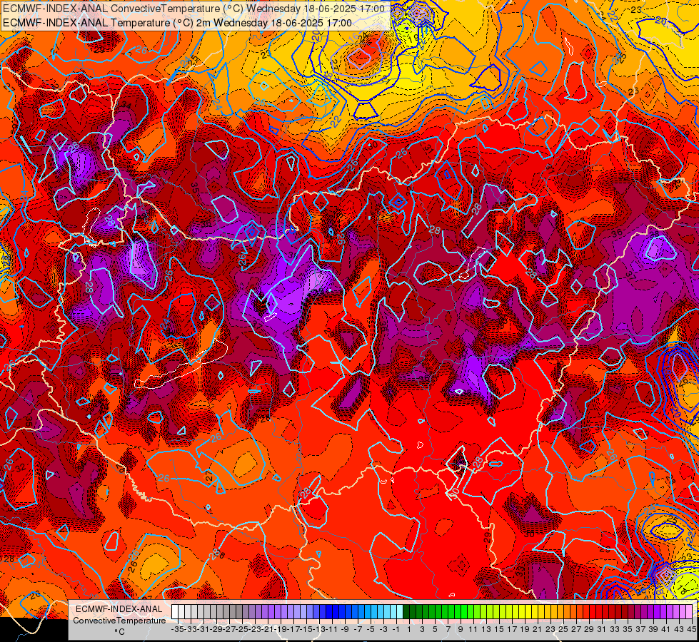Image resolution: width=699 pixels, height=642 pixels.
Task: Select the dark green swatch above legend value 1
Action: click(406, 612)
